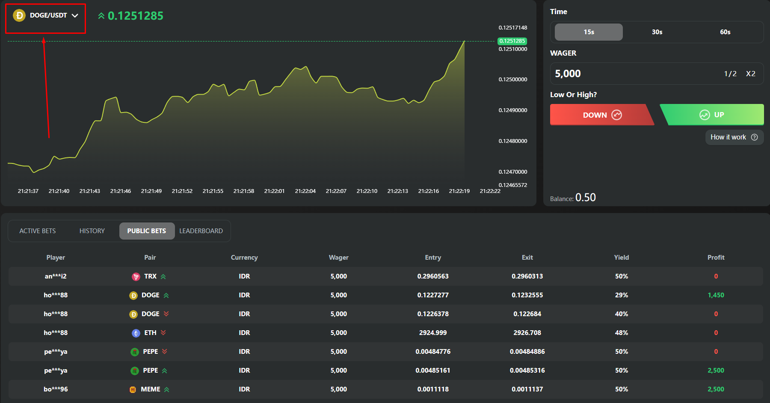770x403 pixels.
Task: Click the MEME coin icon
Action: [133, 390]
